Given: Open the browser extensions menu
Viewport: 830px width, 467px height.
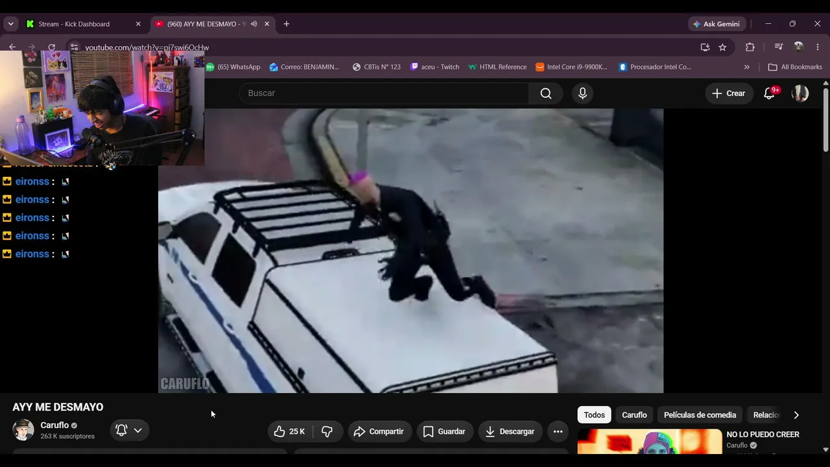Looking at the screenshot, I should [x=750, y=47].
